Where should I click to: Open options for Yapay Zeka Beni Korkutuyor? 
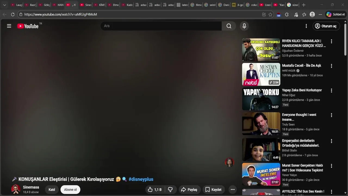click(331, 91)
